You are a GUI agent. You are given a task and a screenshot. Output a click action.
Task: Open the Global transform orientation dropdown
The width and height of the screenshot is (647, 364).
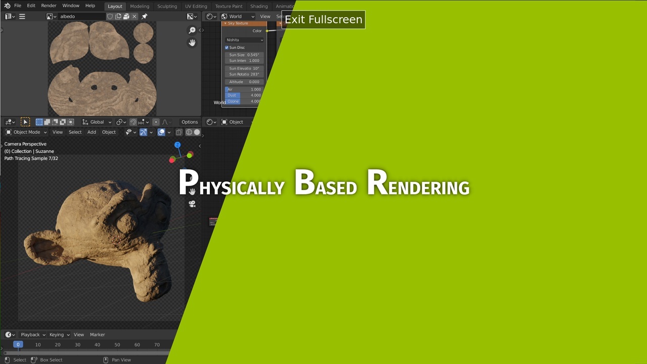[97, 122]
